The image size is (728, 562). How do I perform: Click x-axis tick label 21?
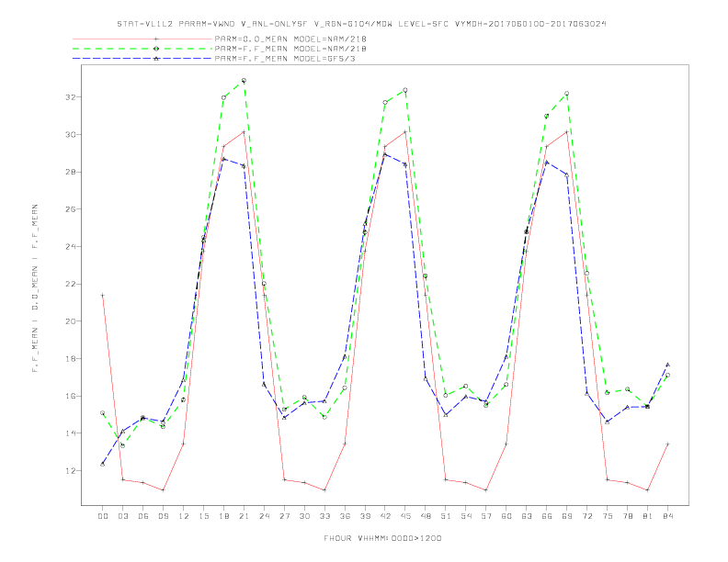[x=244, y=516]
